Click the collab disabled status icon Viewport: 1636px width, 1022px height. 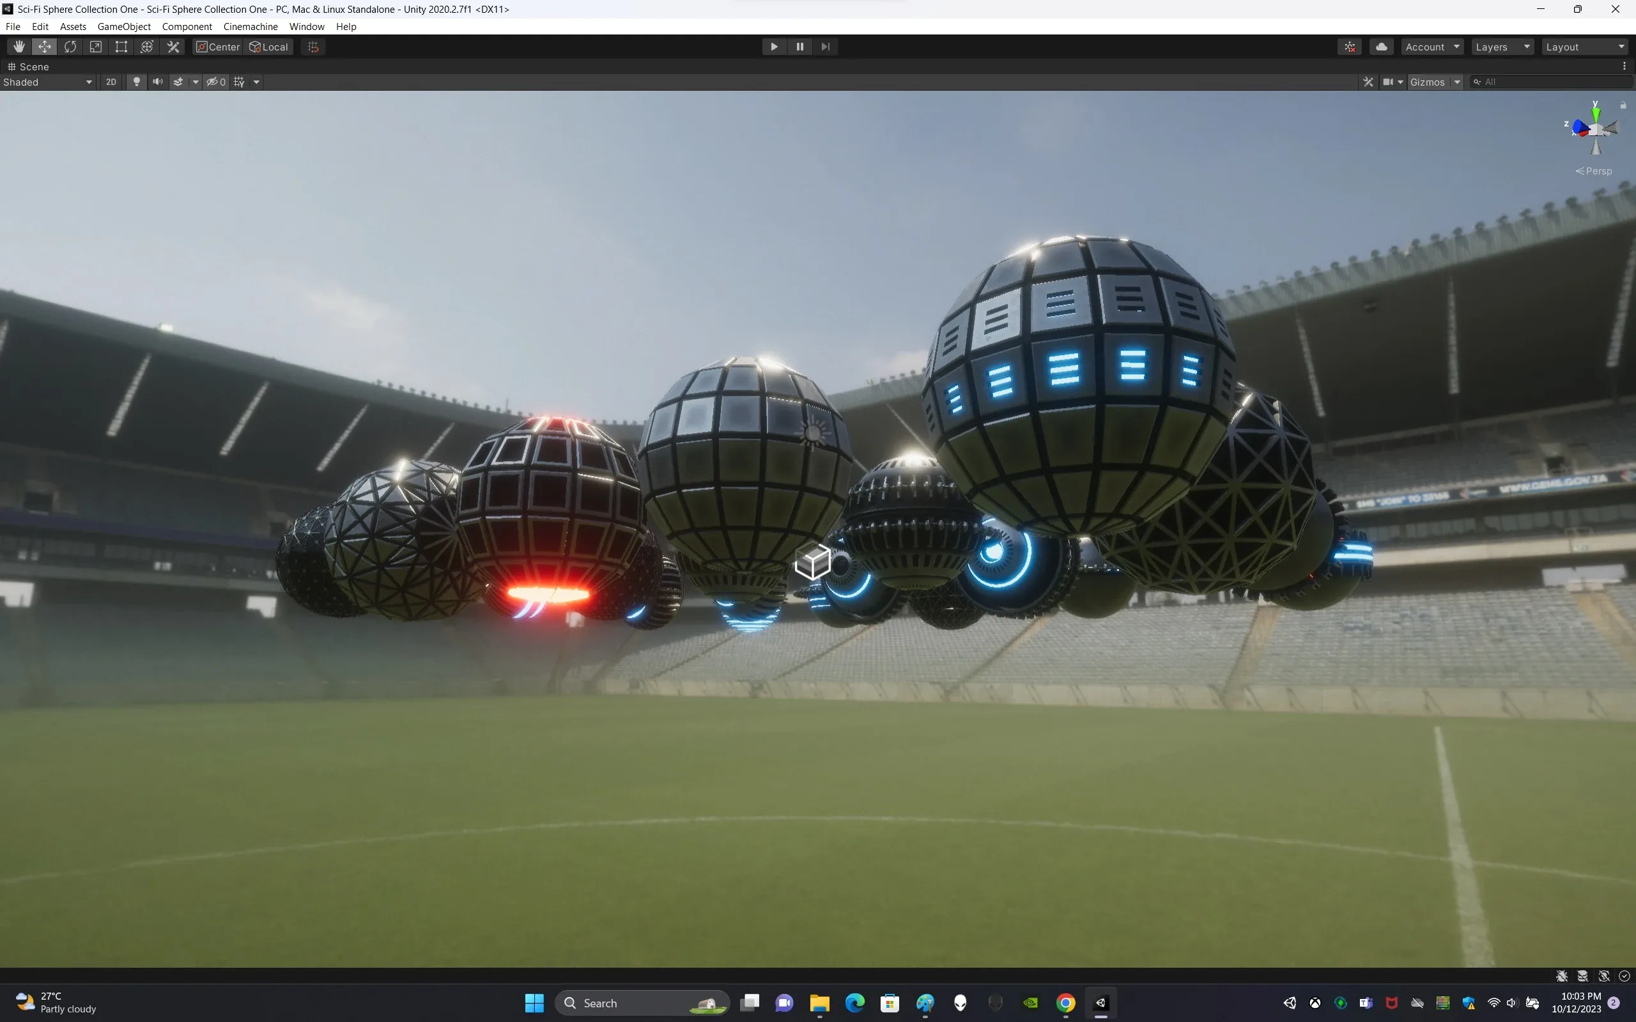[1350, 47]
